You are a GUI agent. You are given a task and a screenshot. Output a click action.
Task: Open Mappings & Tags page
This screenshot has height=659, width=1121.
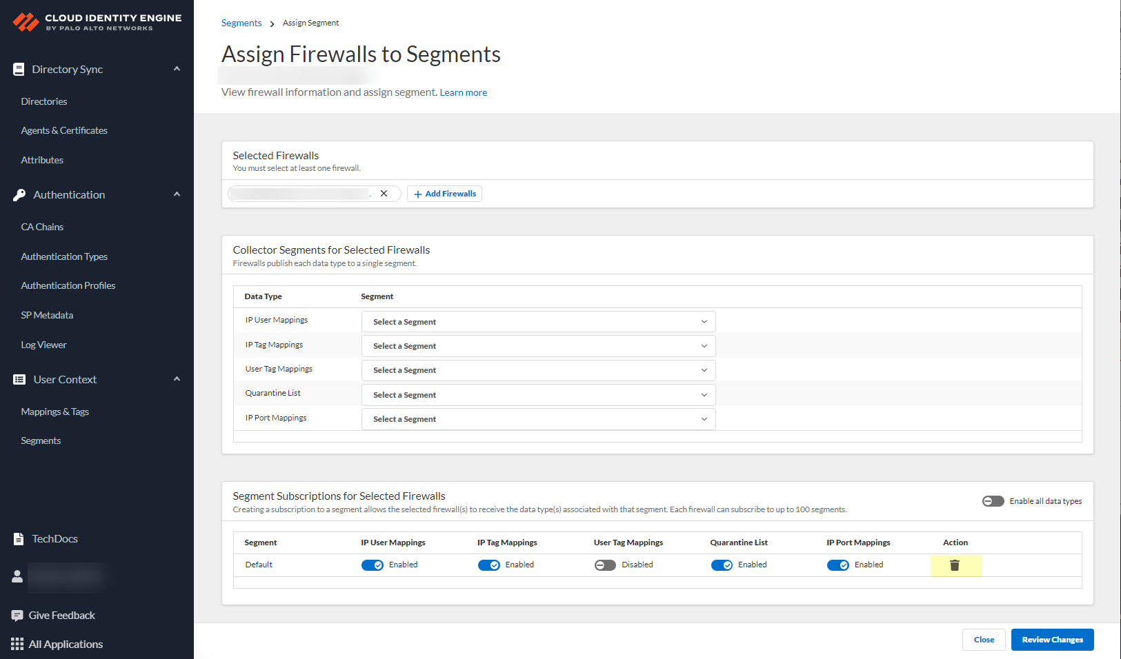tap(54, 412)
